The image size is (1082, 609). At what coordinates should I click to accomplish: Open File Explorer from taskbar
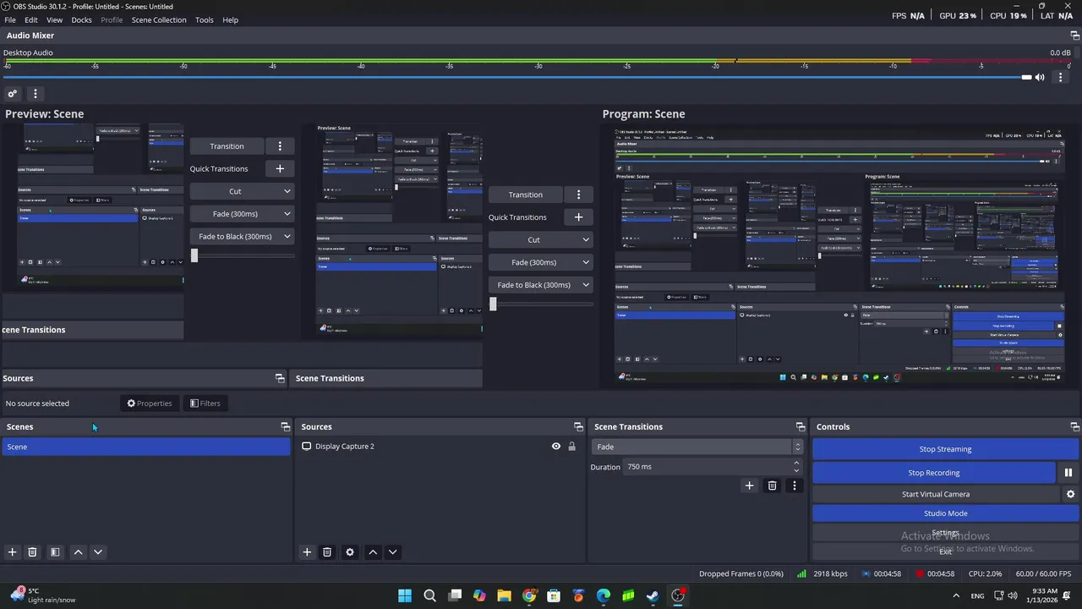(x=505, y=595)
